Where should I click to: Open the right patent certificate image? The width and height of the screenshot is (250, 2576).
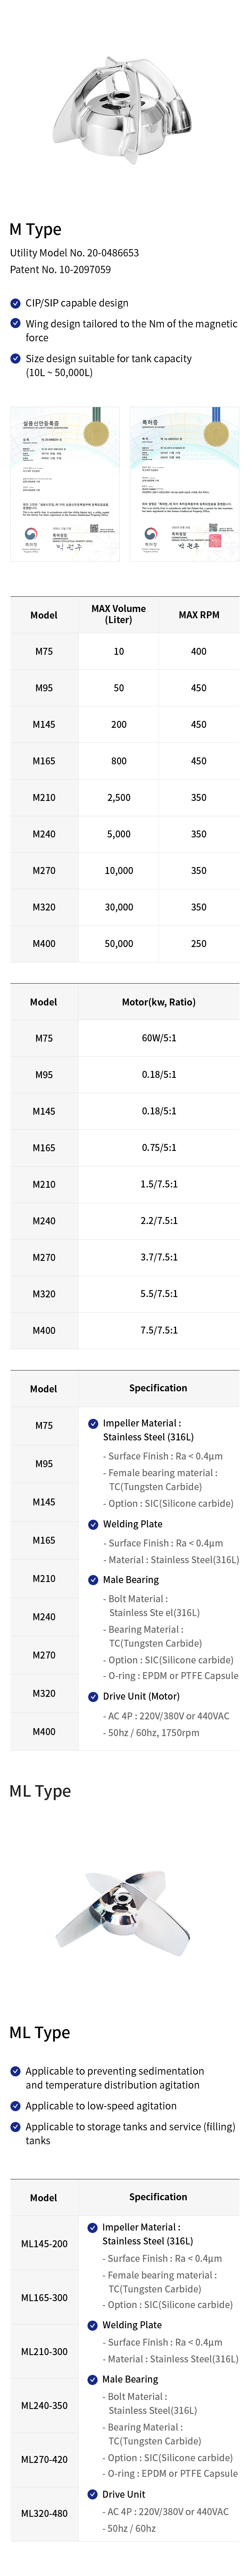[184, 484]
